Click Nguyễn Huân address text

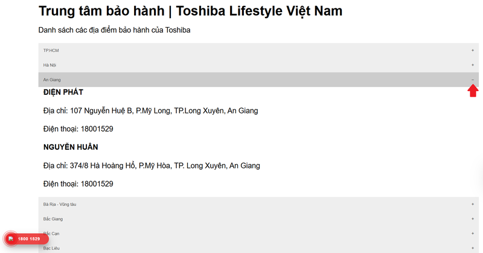coord(152,166)
